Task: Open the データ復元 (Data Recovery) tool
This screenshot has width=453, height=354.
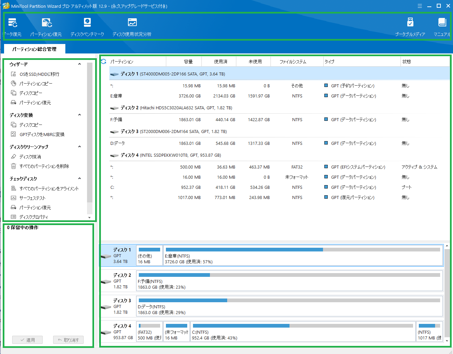Action: (13, 26)
